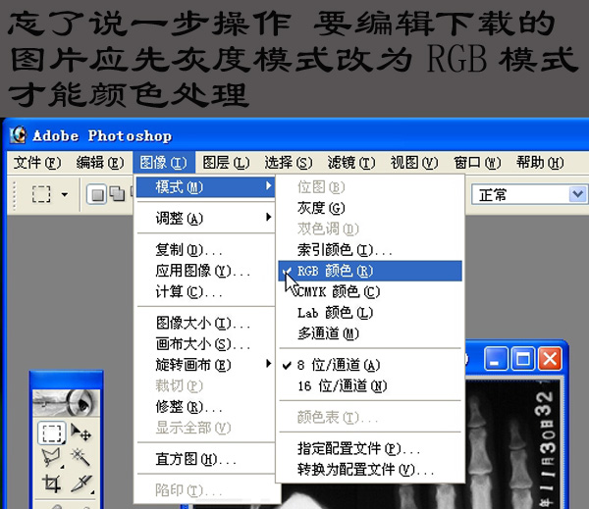Open tool preset picker arrow

(x=65, y=194)
